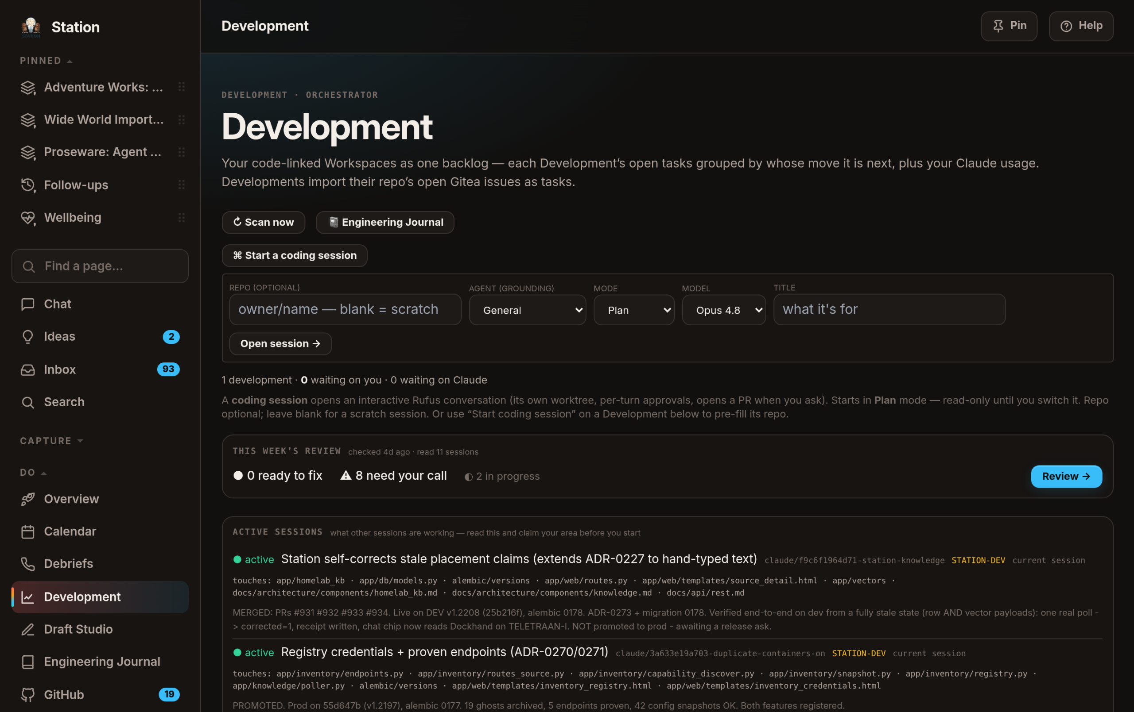Image resolution: width=1134 pixels, height=712 pixels.
Task: Grab the drag handle beside Adventure Works
Action: pos(181,87)
